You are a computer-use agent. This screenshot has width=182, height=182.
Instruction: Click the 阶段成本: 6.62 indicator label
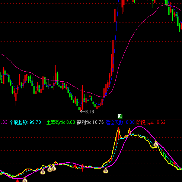click(x=151, y=122)
